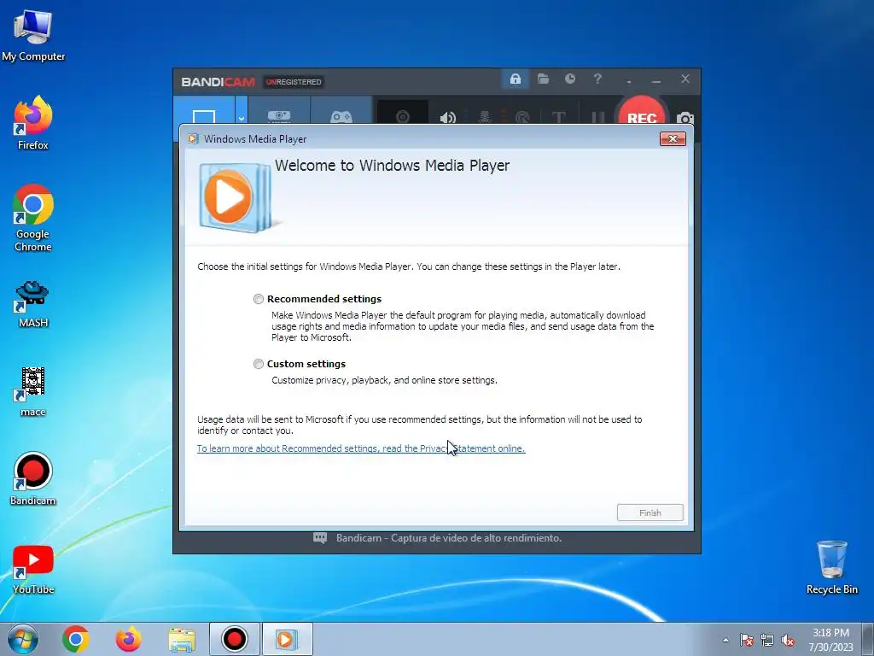Click the Bandicam speech bubble message icon

coord(320,538)
